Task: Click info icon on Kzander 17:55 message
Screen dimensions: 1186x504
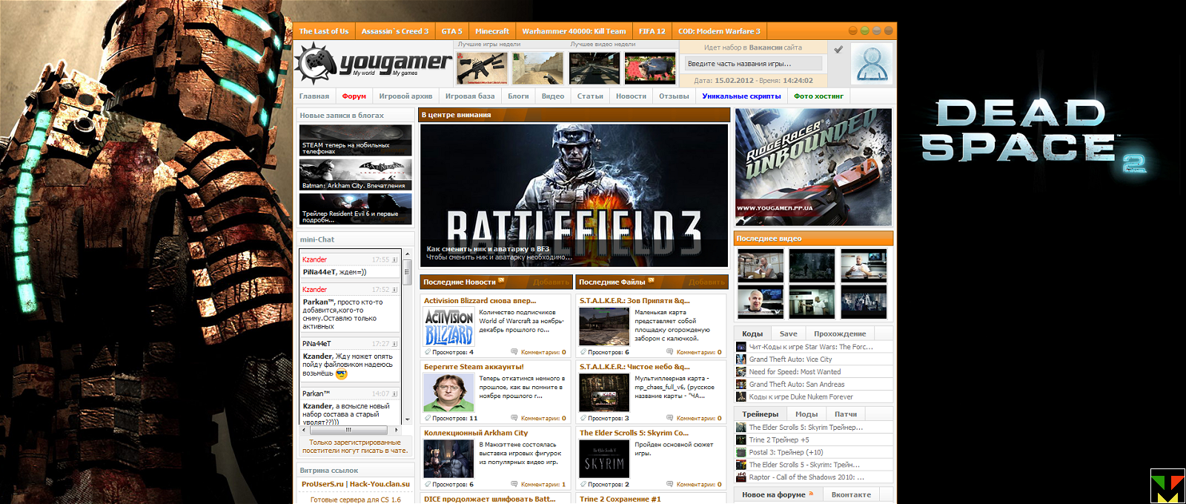Action: pyautogui.click(x=394, y=259)
